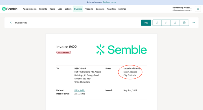The width and height of the screenshot is (203, 110).
Task: Select the Invoices tab
Action: (x=78, y=9)
